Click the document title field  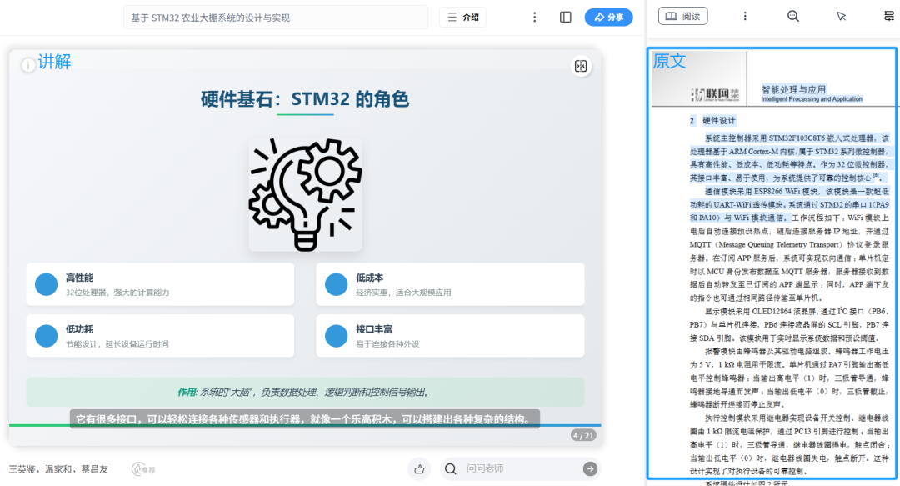click(276, 18)
